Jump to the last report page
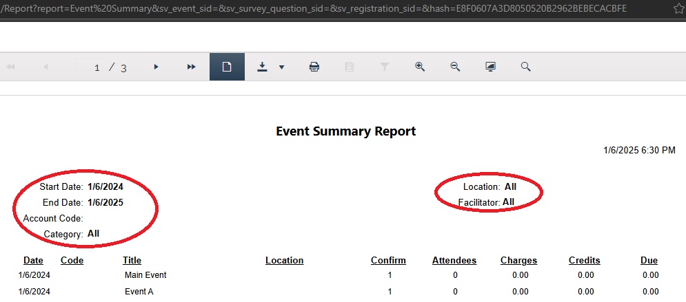 click(192, 67)
